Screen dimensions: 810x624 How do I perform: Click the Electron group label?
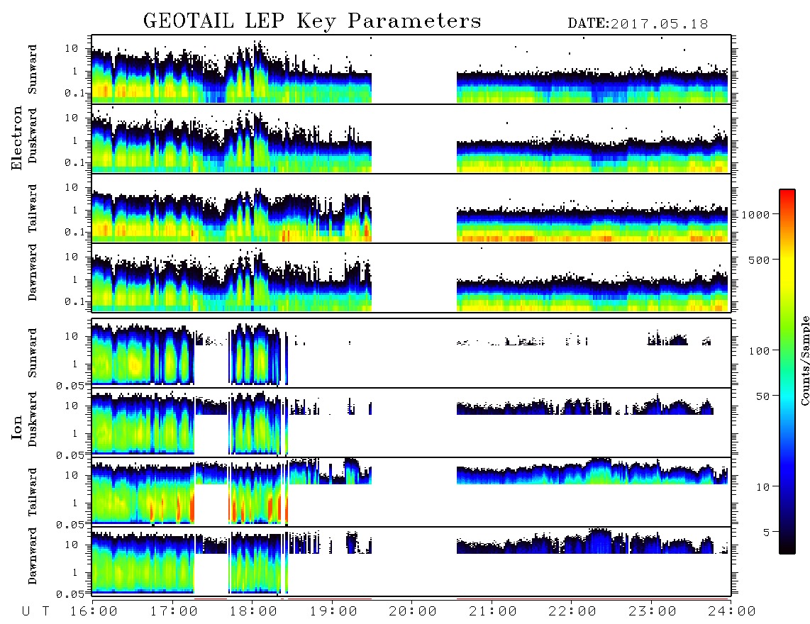(16, 138)
